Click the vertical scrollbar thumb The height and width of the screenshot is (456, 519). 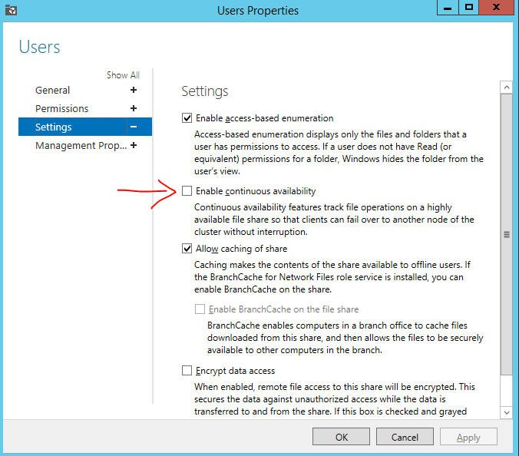(506, 235)
